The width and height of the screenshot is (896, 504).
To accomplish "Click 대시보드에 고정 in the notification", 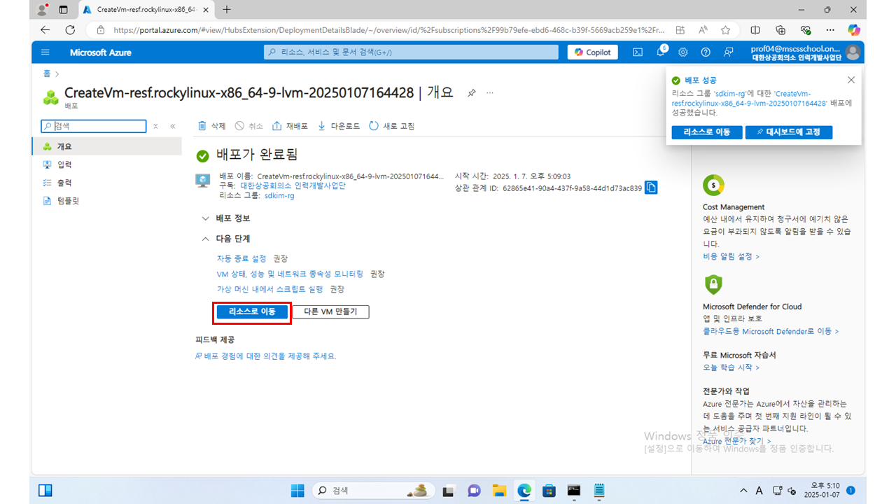I will point(789,132).
